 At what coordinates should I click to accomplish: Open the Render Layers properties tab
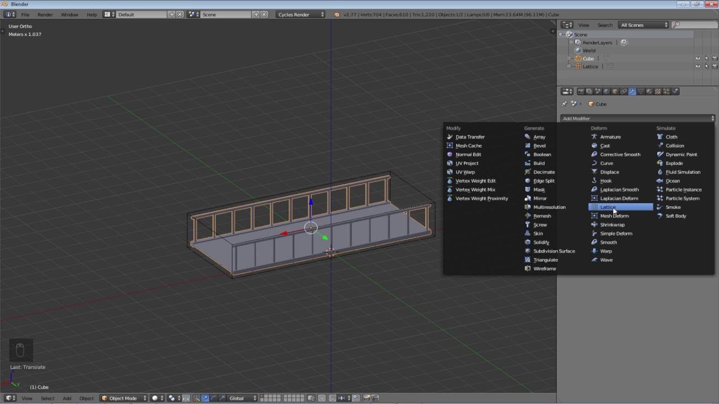[x=589, y=91]
